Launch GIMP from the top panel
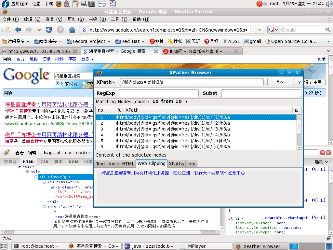The image size is (333, 250). (x=84, y=4)
